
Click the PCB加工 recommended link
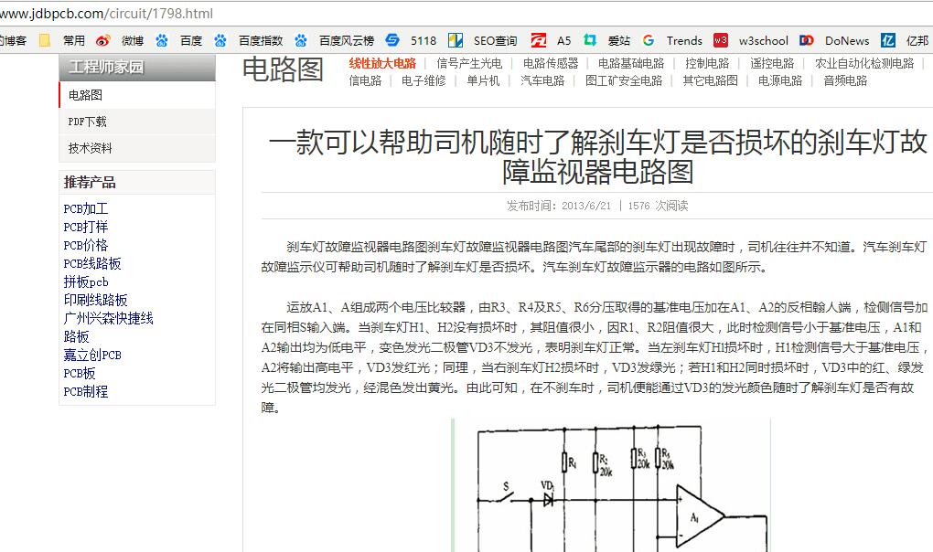(x=86, y=209)
